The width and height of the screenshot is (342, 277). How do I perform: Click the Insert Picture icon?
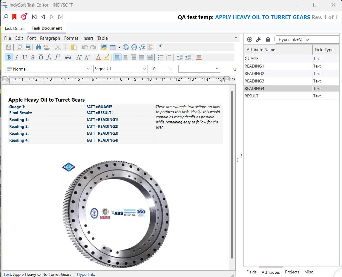(104, 47)
